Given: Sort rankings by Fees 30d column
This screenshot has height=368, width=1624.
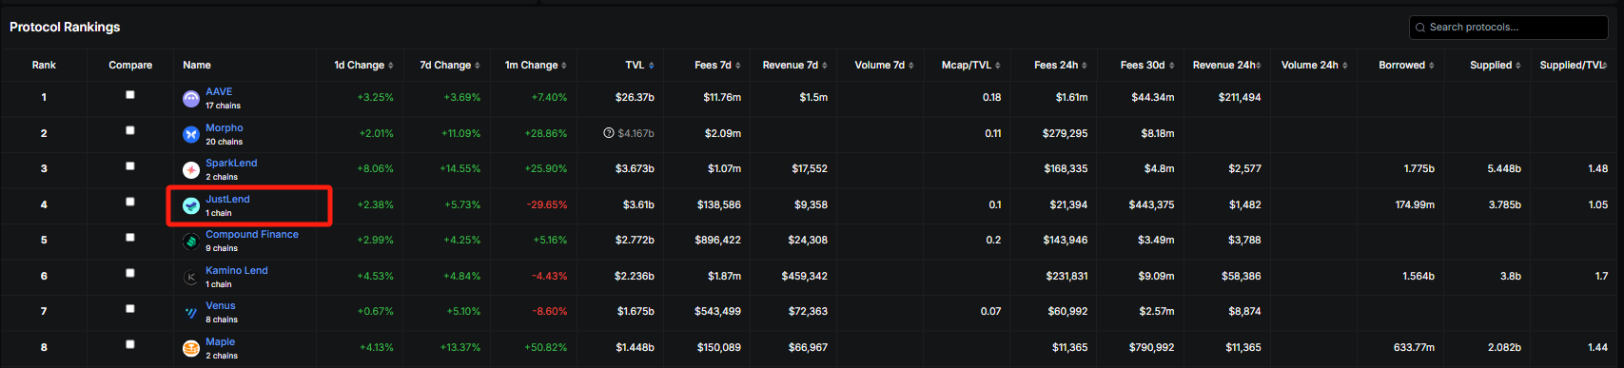Looking at the screenshot, I should click(x=1147, y=65).
